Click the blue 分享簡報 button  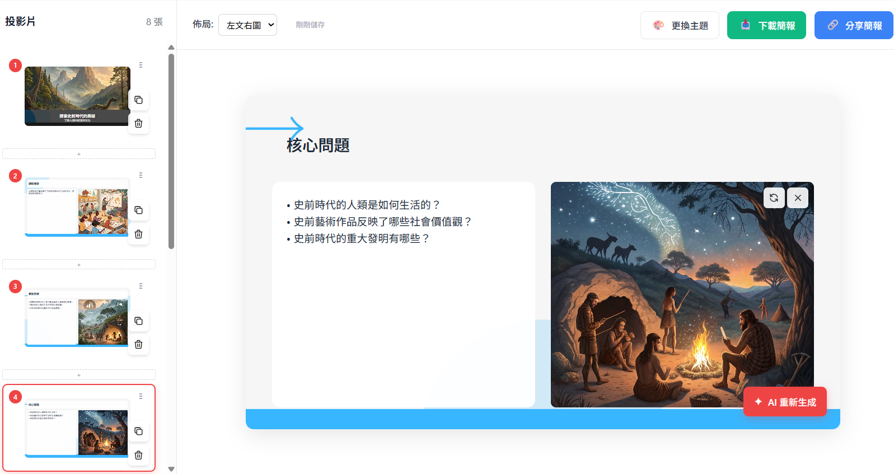click(x=853, y=26)
